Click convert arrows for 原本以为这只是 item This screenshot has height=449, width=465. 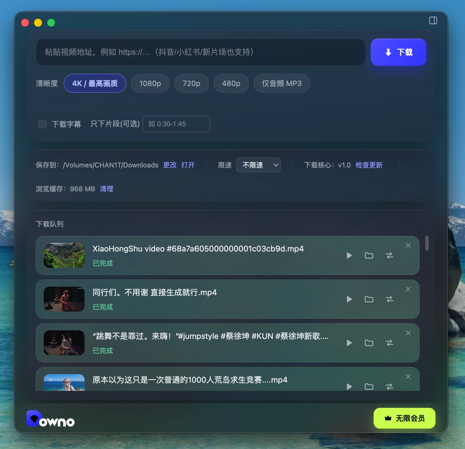(390, 387)
